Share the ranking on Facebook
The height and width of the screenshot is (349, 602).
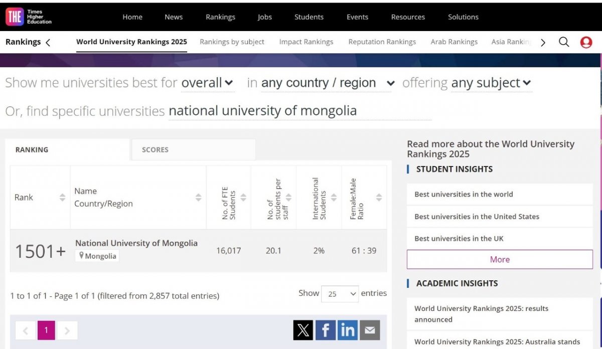coord(325,330)
